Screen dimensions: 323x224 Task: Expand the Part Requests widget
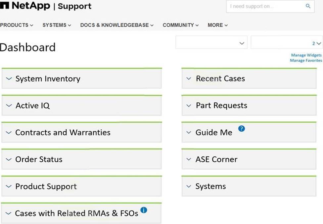[x=189, y=106]
